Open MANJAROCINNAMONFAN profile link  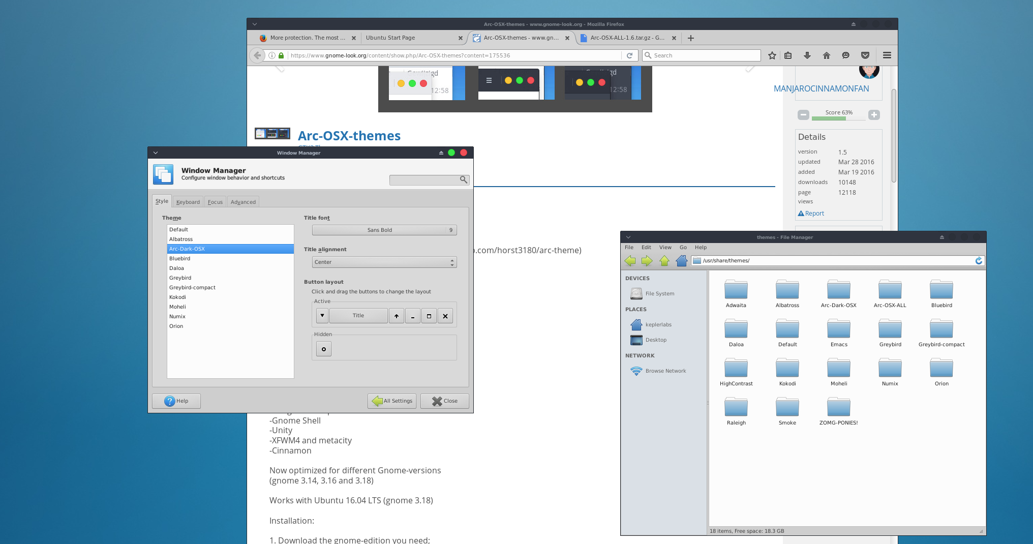[822, 88]
